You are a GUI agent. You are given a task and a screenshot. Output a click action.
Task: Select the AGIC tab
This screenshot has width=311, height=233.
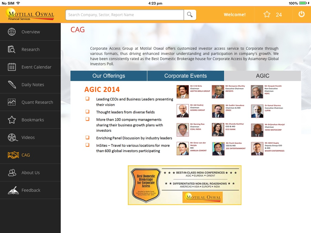click(x=263, y=76)
